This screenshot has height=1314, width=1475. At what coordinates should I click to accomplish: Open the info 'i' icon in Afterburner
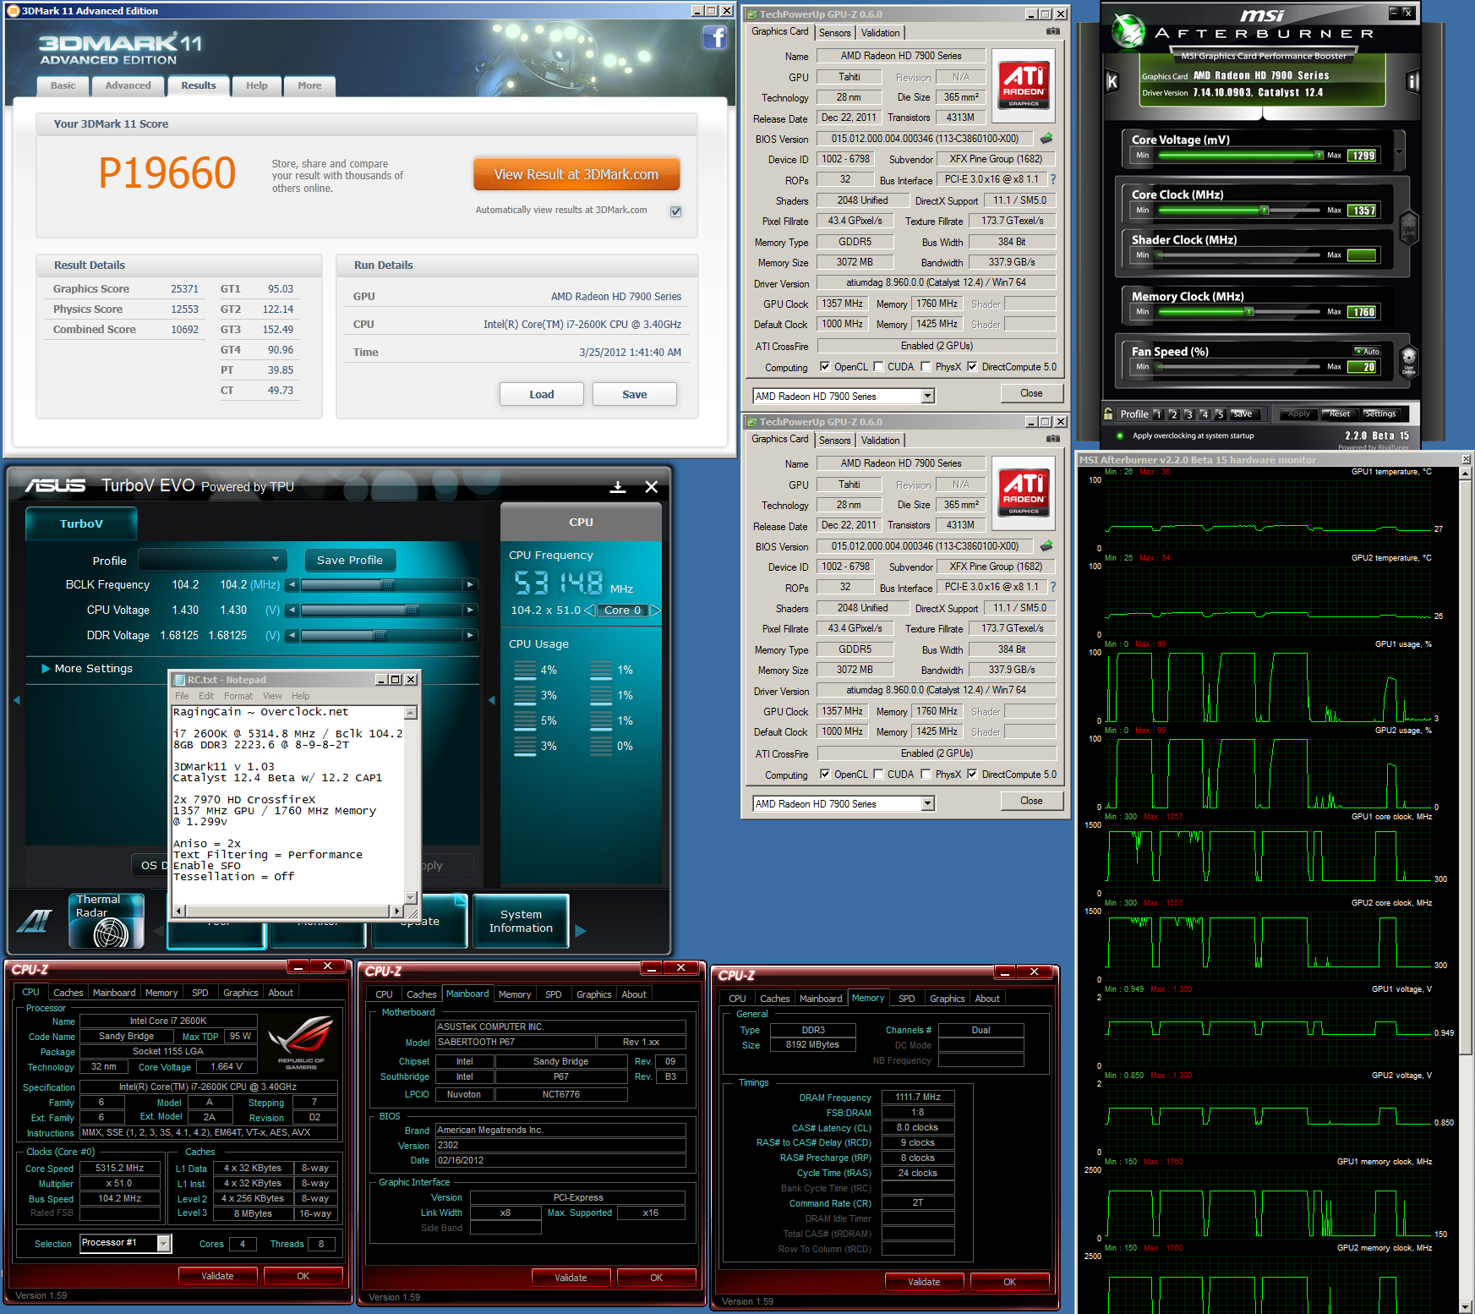point(1412,82)
